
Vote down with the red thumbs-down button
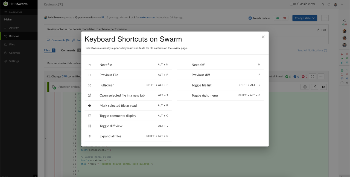285,18
